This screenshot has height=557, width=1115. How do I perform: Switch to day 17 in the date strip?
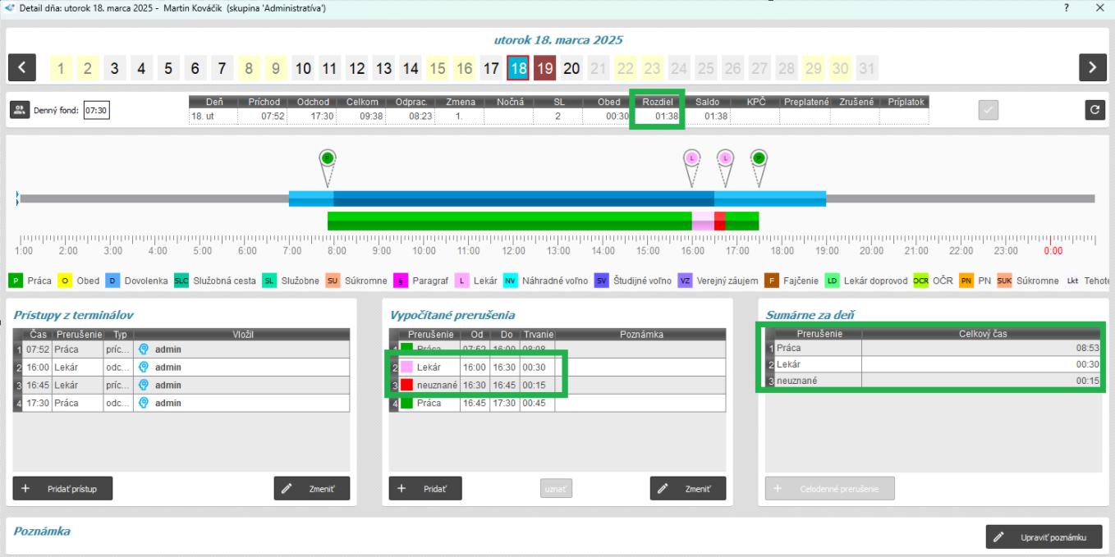point(490,68)
